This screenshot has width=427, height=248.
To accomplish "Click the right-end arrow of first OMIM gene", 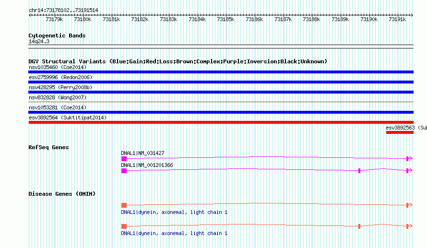I will click(411, 205).
